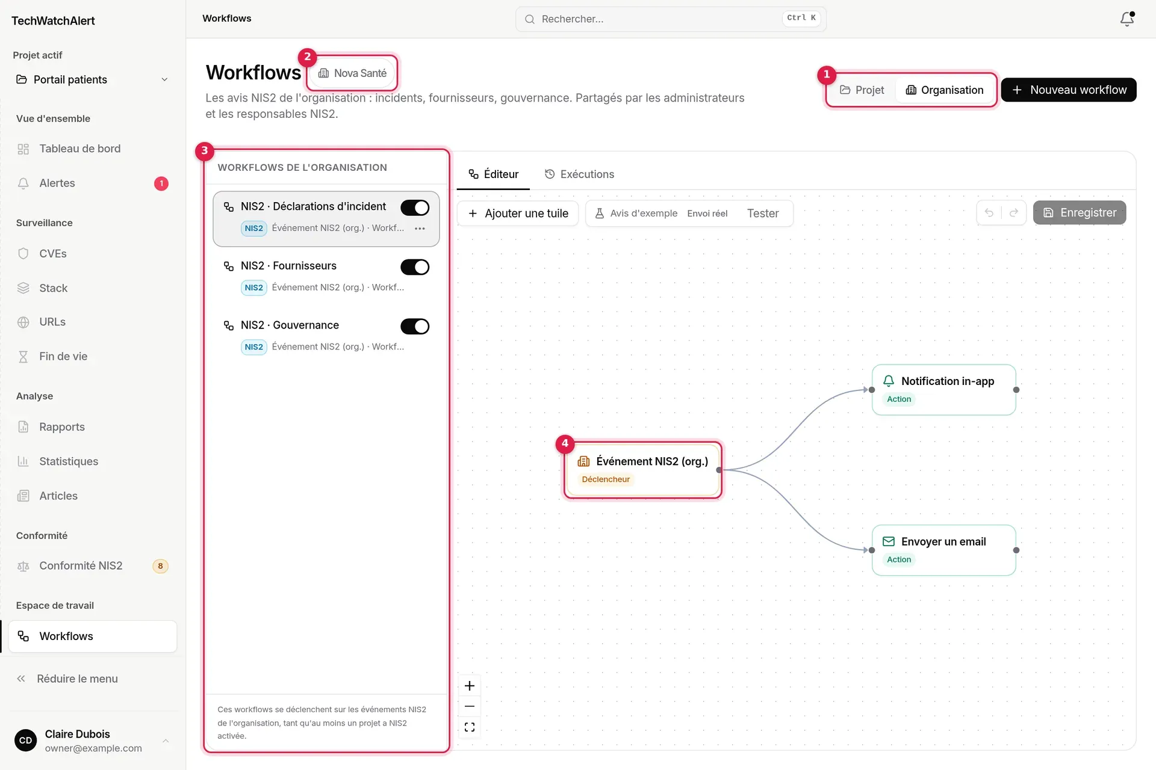Viewport: 1156px width, 770px height.
Task: Switch to the Éditeur tab
Action: [x=493, y=174]
